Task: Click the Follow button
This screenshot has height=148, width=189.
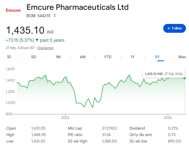Action: point(174,28)
